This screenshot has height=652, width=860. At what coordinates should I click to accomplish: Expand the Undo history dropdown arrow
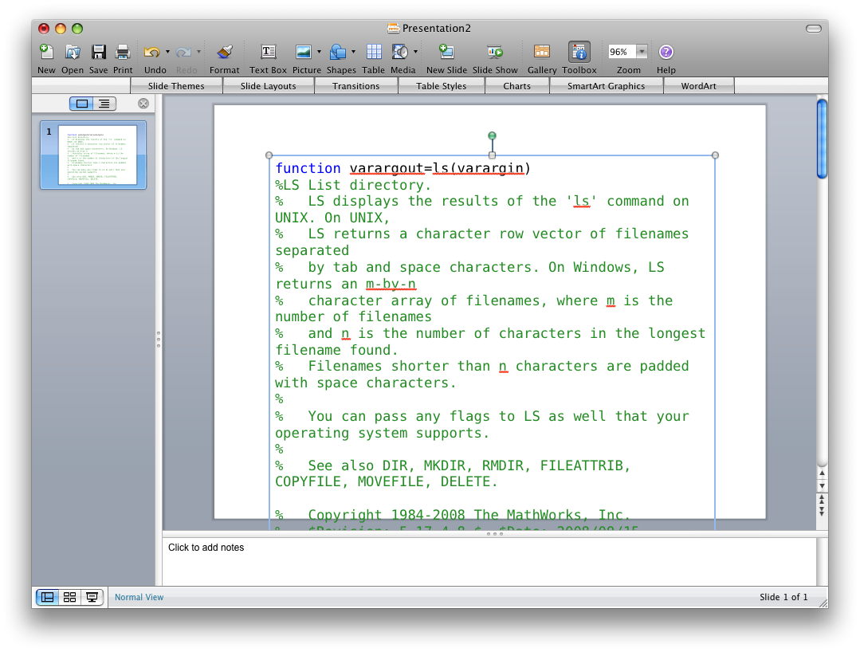(167, 53)
